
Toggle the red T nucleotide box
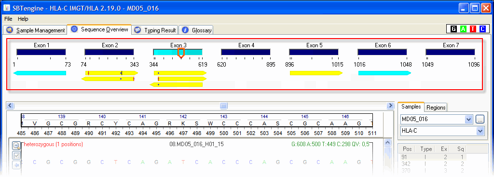473,29
